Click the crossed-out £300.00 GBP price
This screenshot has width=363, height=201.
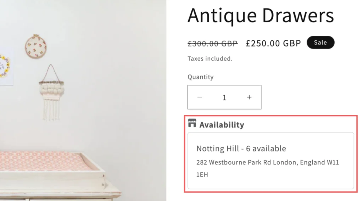click(x=213, y=44)
